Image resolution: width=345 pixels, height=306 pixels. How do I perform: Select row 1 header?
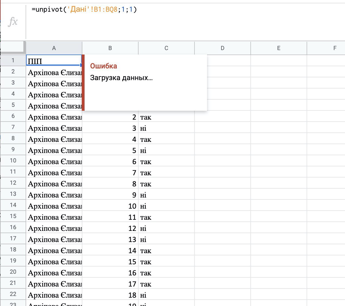click(13, 60)
